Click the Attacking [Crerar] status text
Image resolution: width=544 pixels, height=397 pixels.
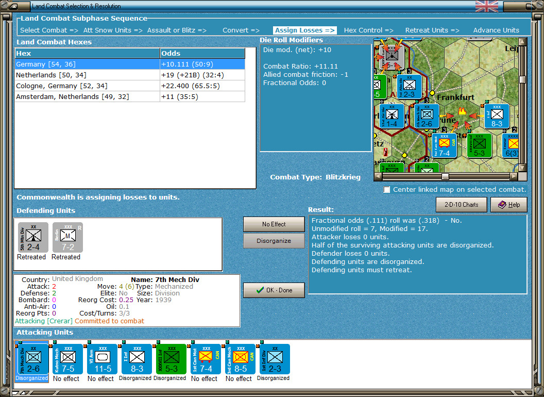click(44, 321)
